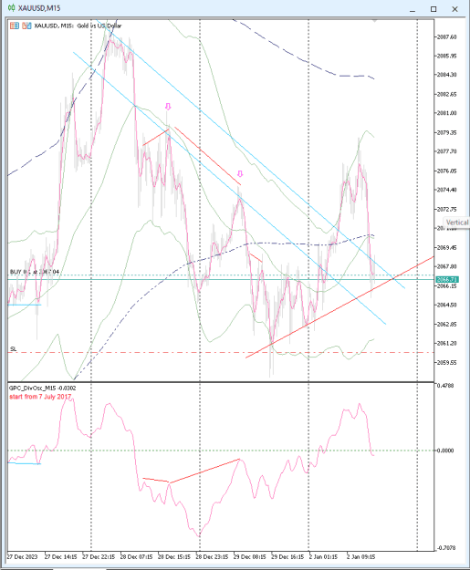The image size is (470, 570).
Task: Minimize the XAUUSD,M15 chart window
Action: point(413,10)
